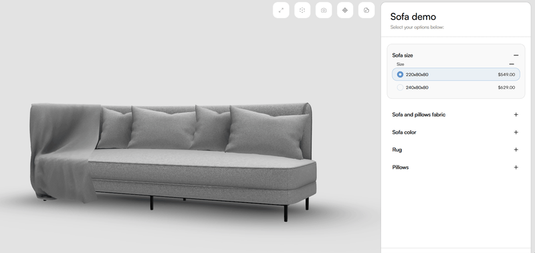The image size is (535, 253).
Task: Select the 240x80x80 radio button
Action: pyautogui.click(x=400, y=87)
